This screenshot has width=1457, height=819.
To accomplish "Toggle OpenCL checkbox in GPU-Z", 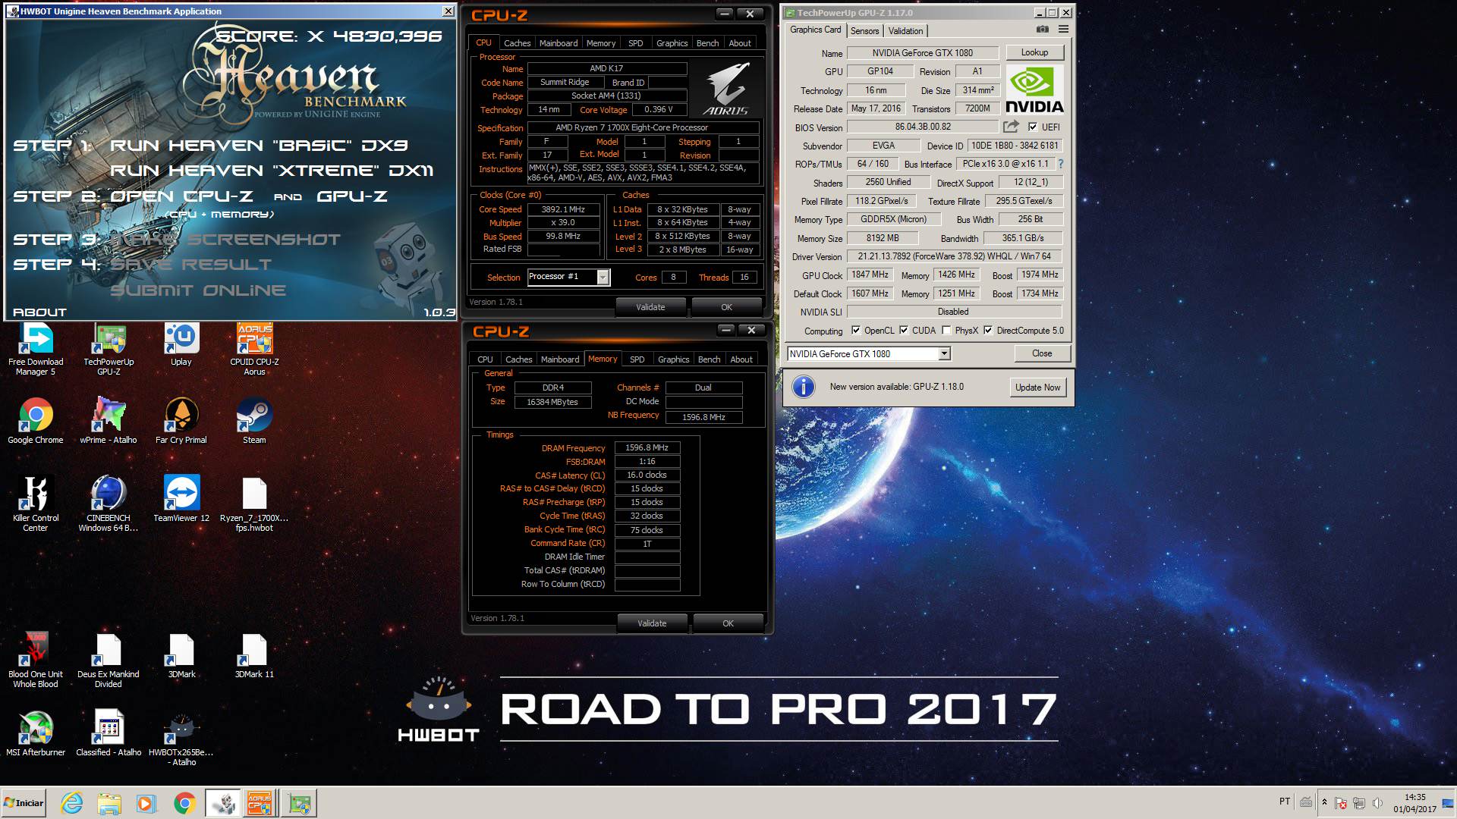I will [856, 331].
